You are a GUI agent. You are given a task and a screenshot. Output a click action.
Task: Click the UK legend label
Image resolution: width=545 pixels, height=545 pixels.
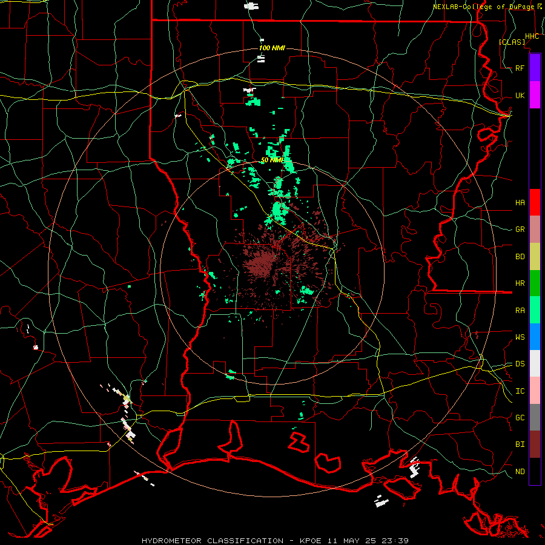[x=520, y=95]
